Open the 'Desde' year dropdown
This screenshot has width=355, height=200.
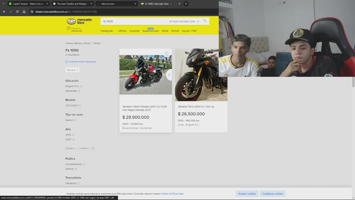tap(70, 148)
